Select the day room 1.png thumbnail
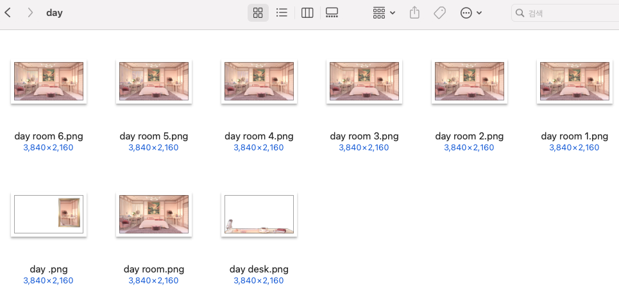Screen dimensions: 619x291 575,81
